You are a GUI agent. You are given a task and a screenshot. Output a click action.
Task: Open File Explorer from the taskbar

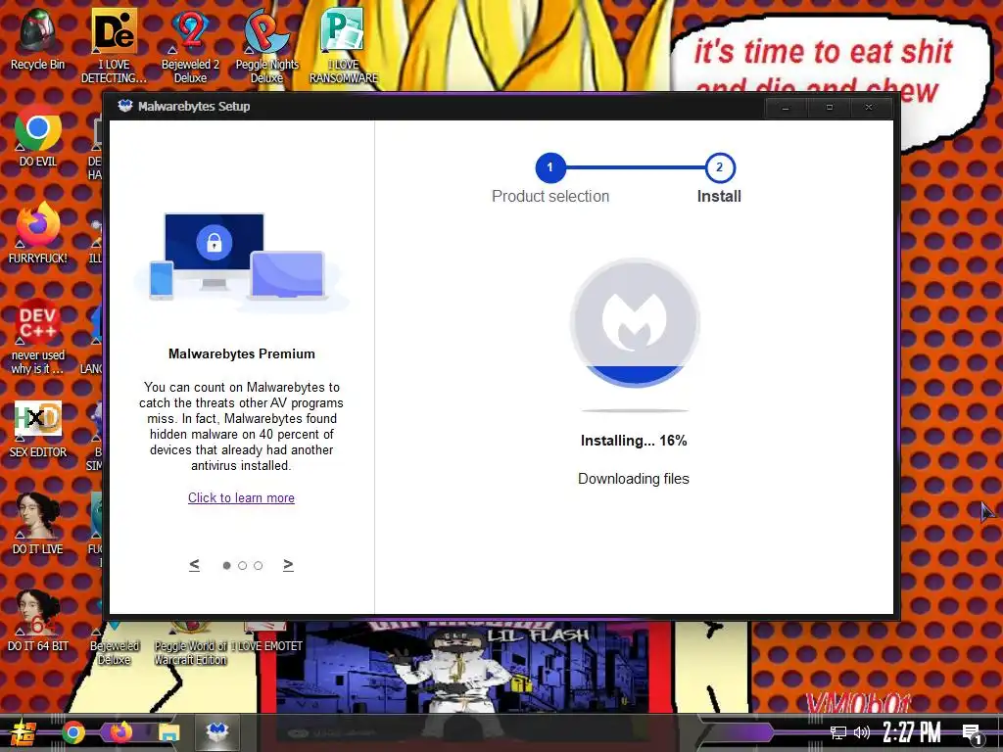click(x=169, y=732)
